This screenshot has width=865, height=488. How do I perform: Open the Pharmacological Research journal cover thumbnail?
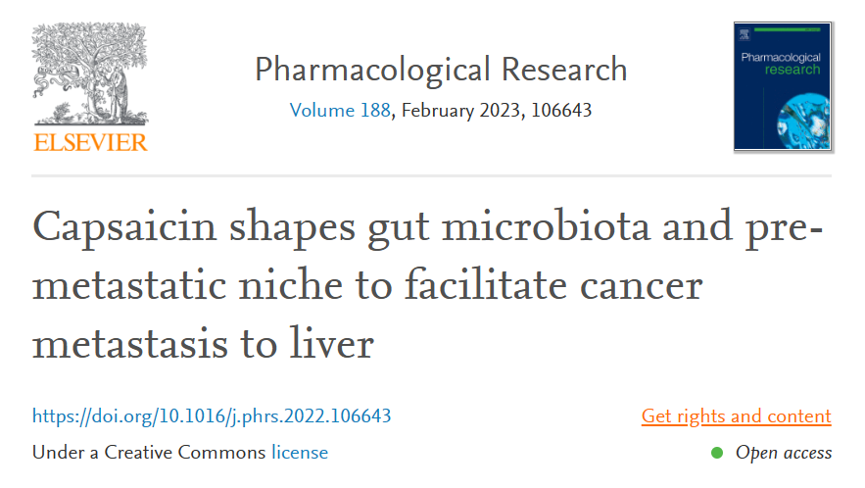pos(783,86)
